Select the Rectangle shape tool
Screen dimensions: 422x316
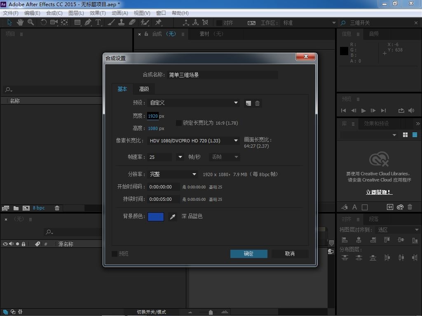tap(77, 23)
